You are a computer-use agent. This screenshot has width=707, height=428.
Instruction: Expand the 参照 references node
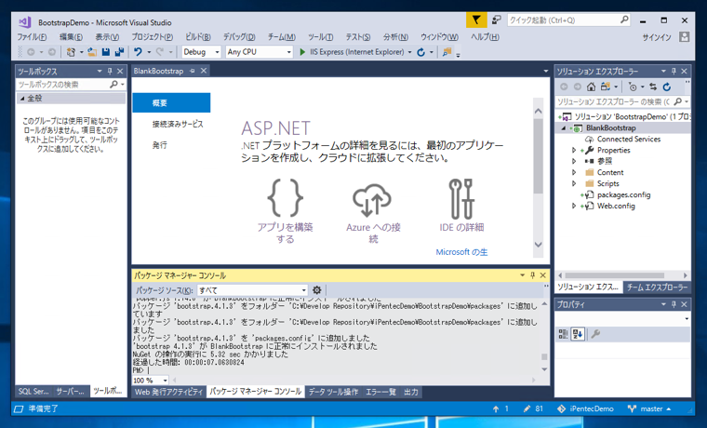coord(574,161)
